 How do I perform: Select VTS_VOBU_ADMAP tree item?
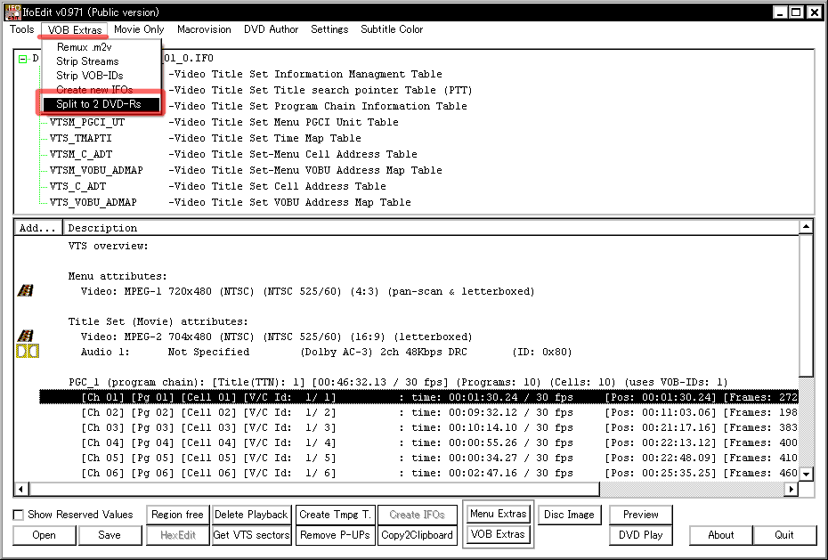coord(93,202)
